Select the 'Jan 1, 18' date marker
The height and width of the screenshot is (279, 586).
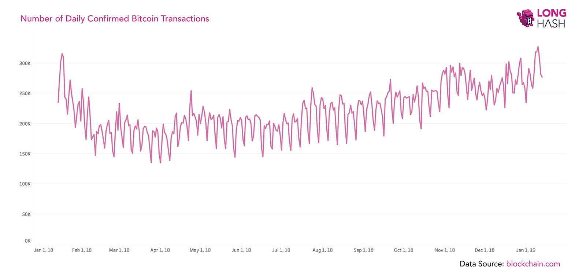[x=44, y=250]
